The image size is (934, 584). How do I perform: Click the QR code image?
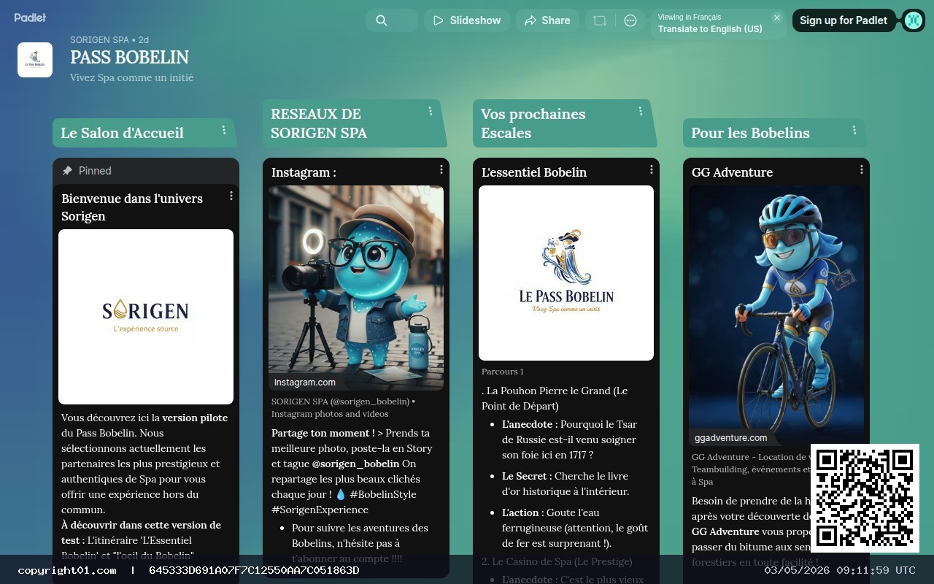point(865,498)
